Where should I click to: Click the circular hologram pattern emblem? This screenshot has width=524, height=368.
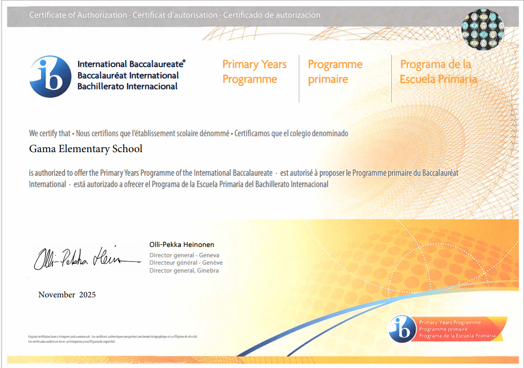(x=482, y=30)
